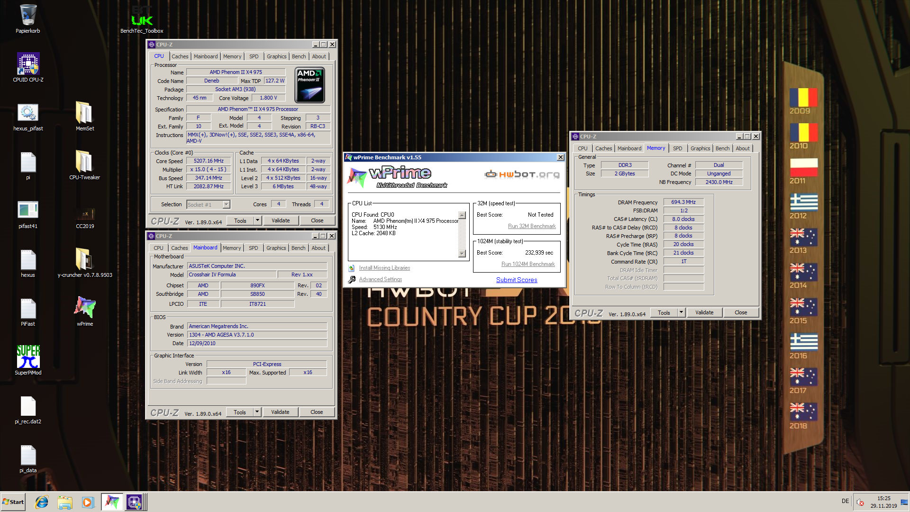Launch the wPrime desktop shortcut
910x512 pixels.
pyautogui.click(x=85, y=311)
